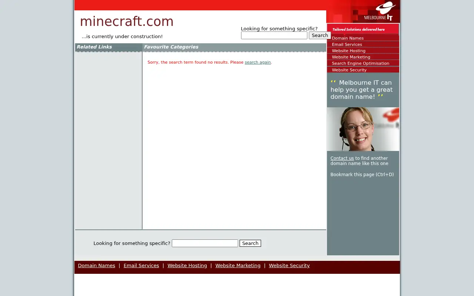The width and height of the screenshot is (474, 296).
Task: Click 'Bookmark this page (Ctrl+D)' text
Action: point(362,174)
